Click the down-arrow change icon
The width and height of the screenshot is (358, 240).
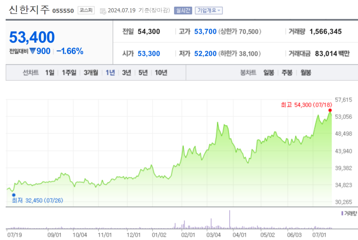33,51
